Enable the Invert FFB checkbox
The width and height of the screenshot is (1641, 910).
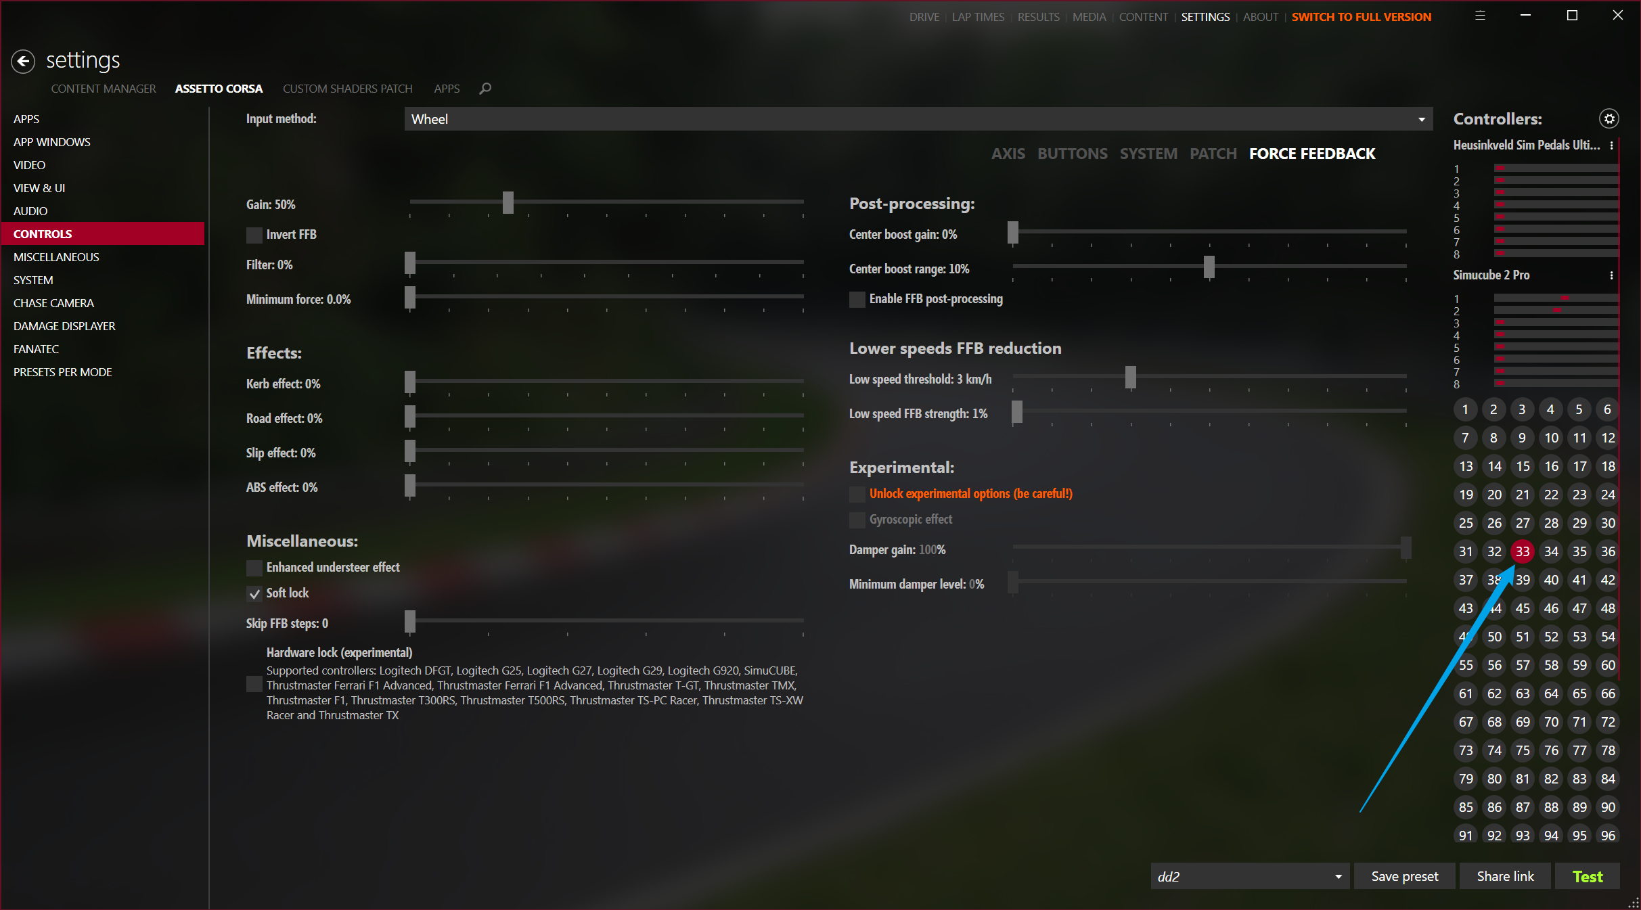[x=254, y=235]
